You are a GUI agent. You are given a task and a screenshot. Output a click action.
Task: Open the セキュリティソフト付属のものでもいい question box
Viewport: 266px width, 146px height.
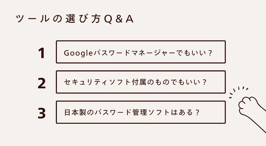pyautogui.click(x=141, y=82)
